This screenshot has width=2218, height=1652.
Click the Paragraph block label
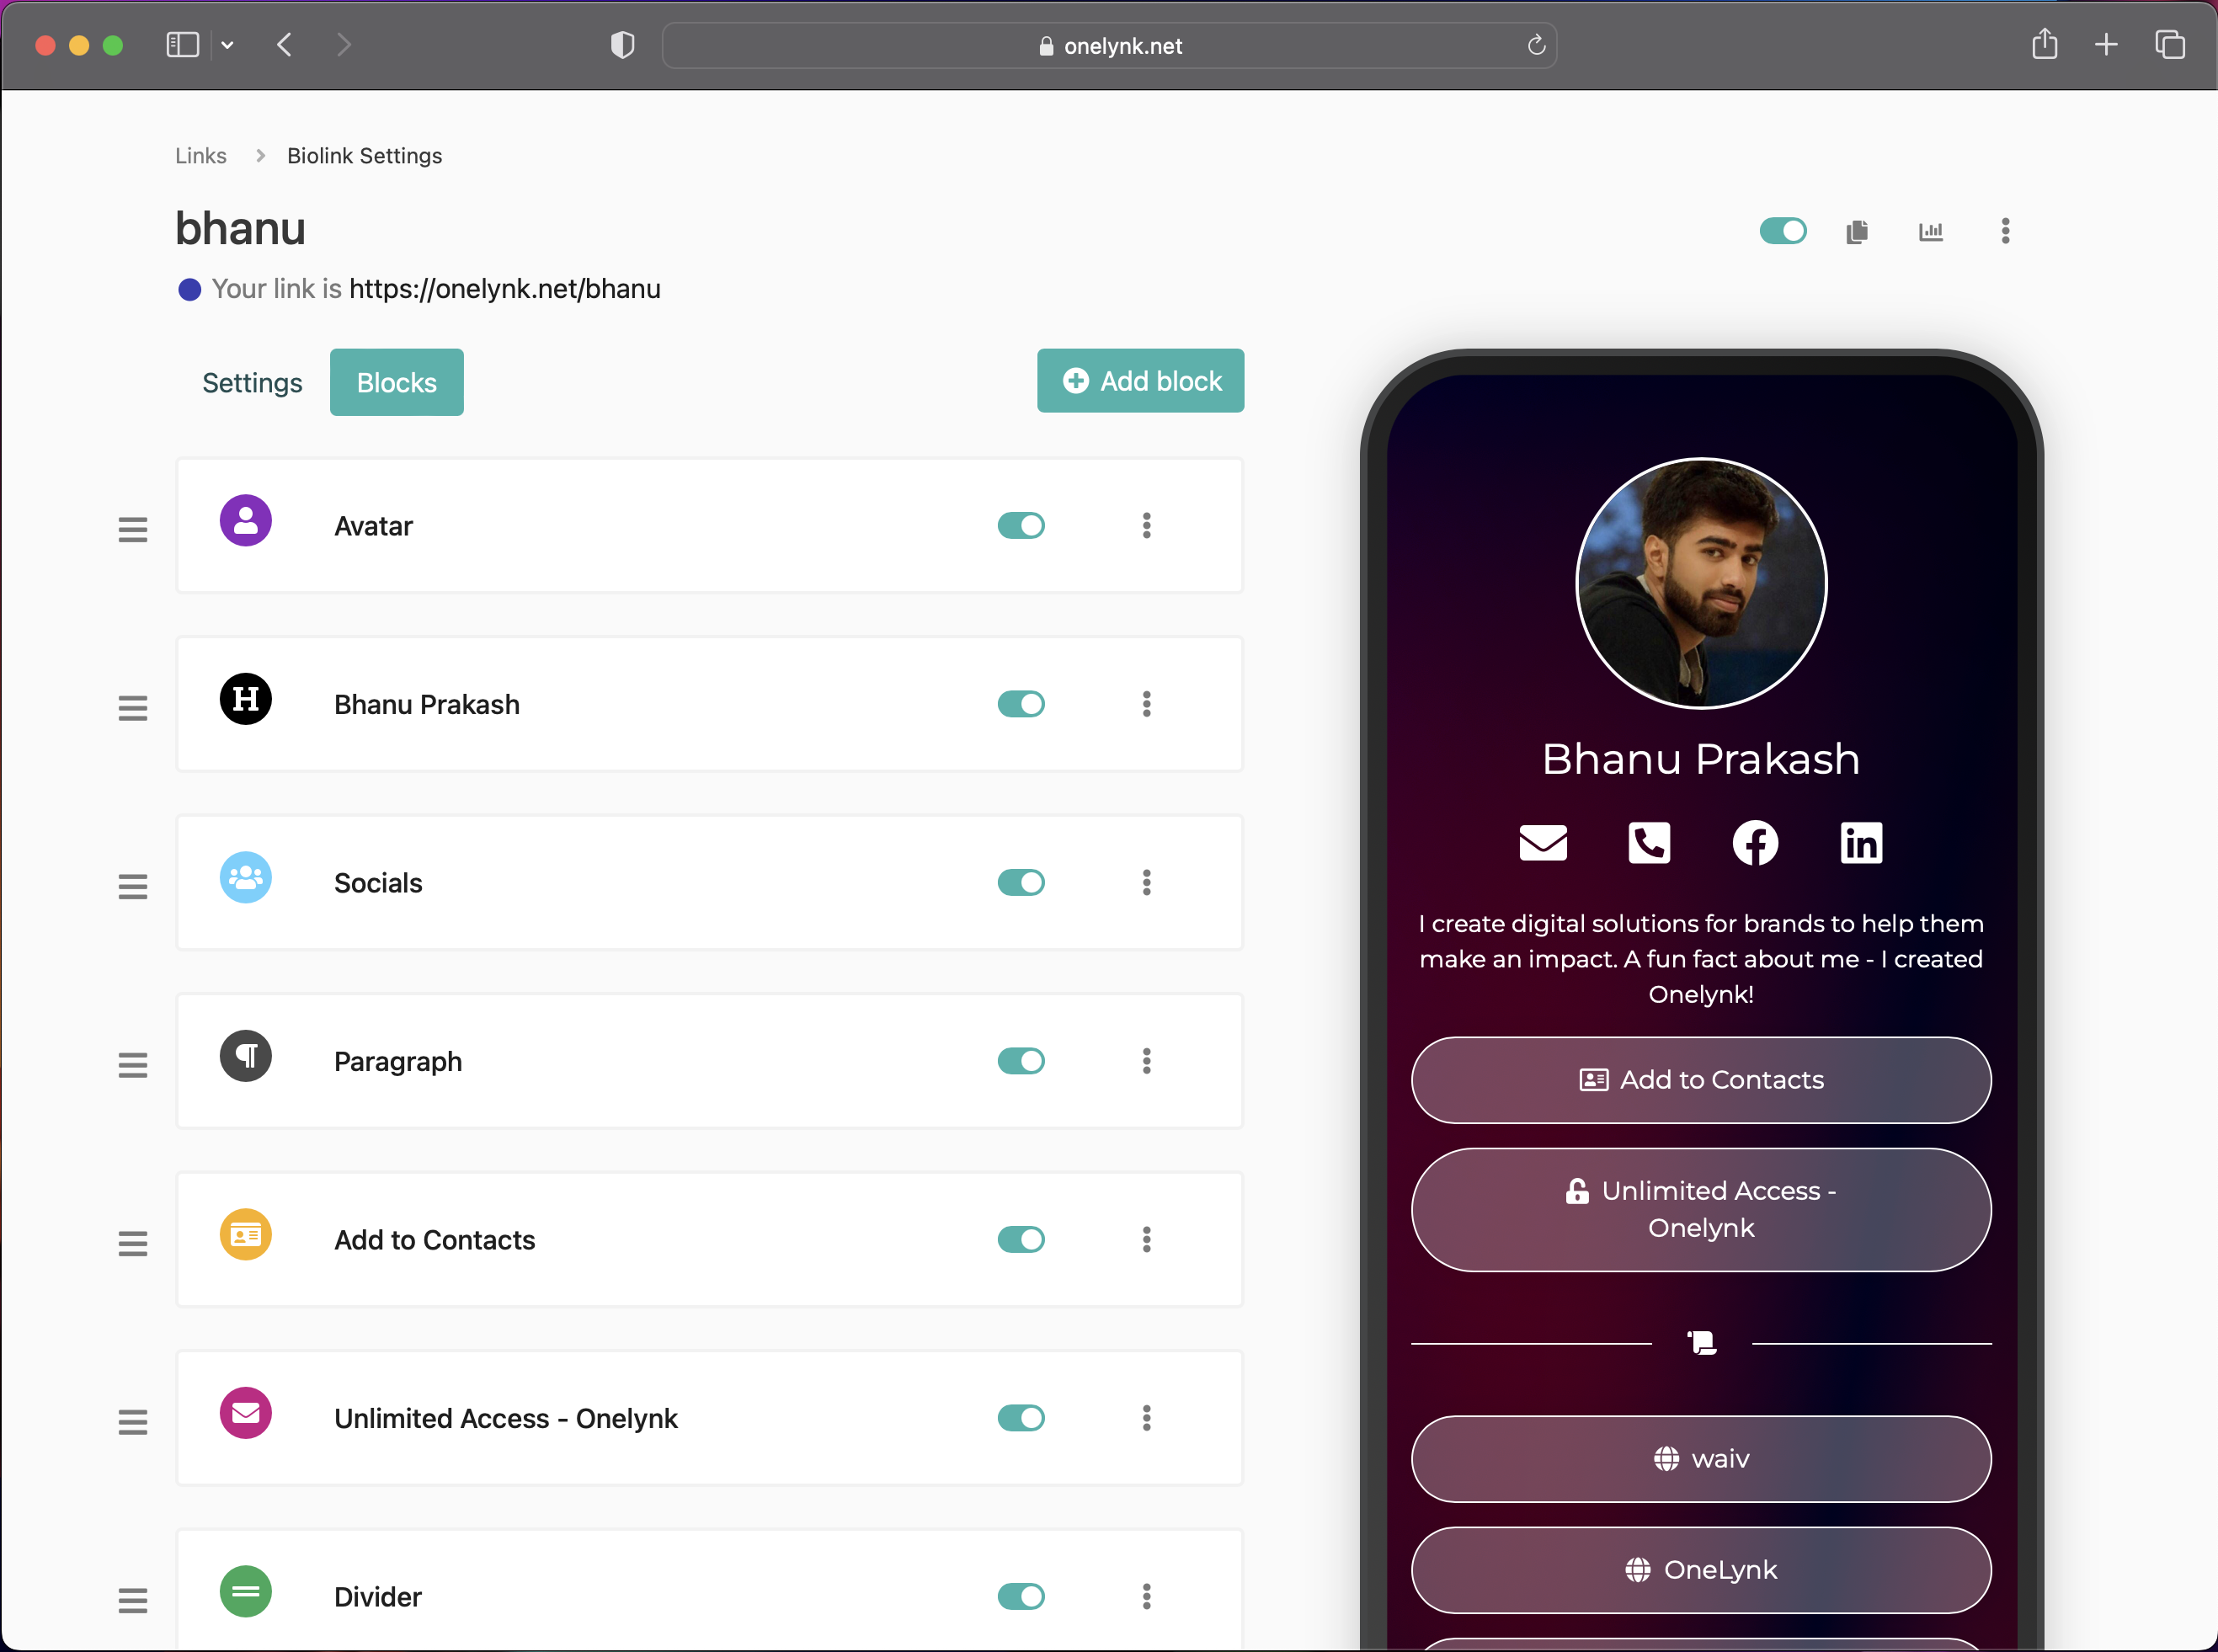[398, 1061]
